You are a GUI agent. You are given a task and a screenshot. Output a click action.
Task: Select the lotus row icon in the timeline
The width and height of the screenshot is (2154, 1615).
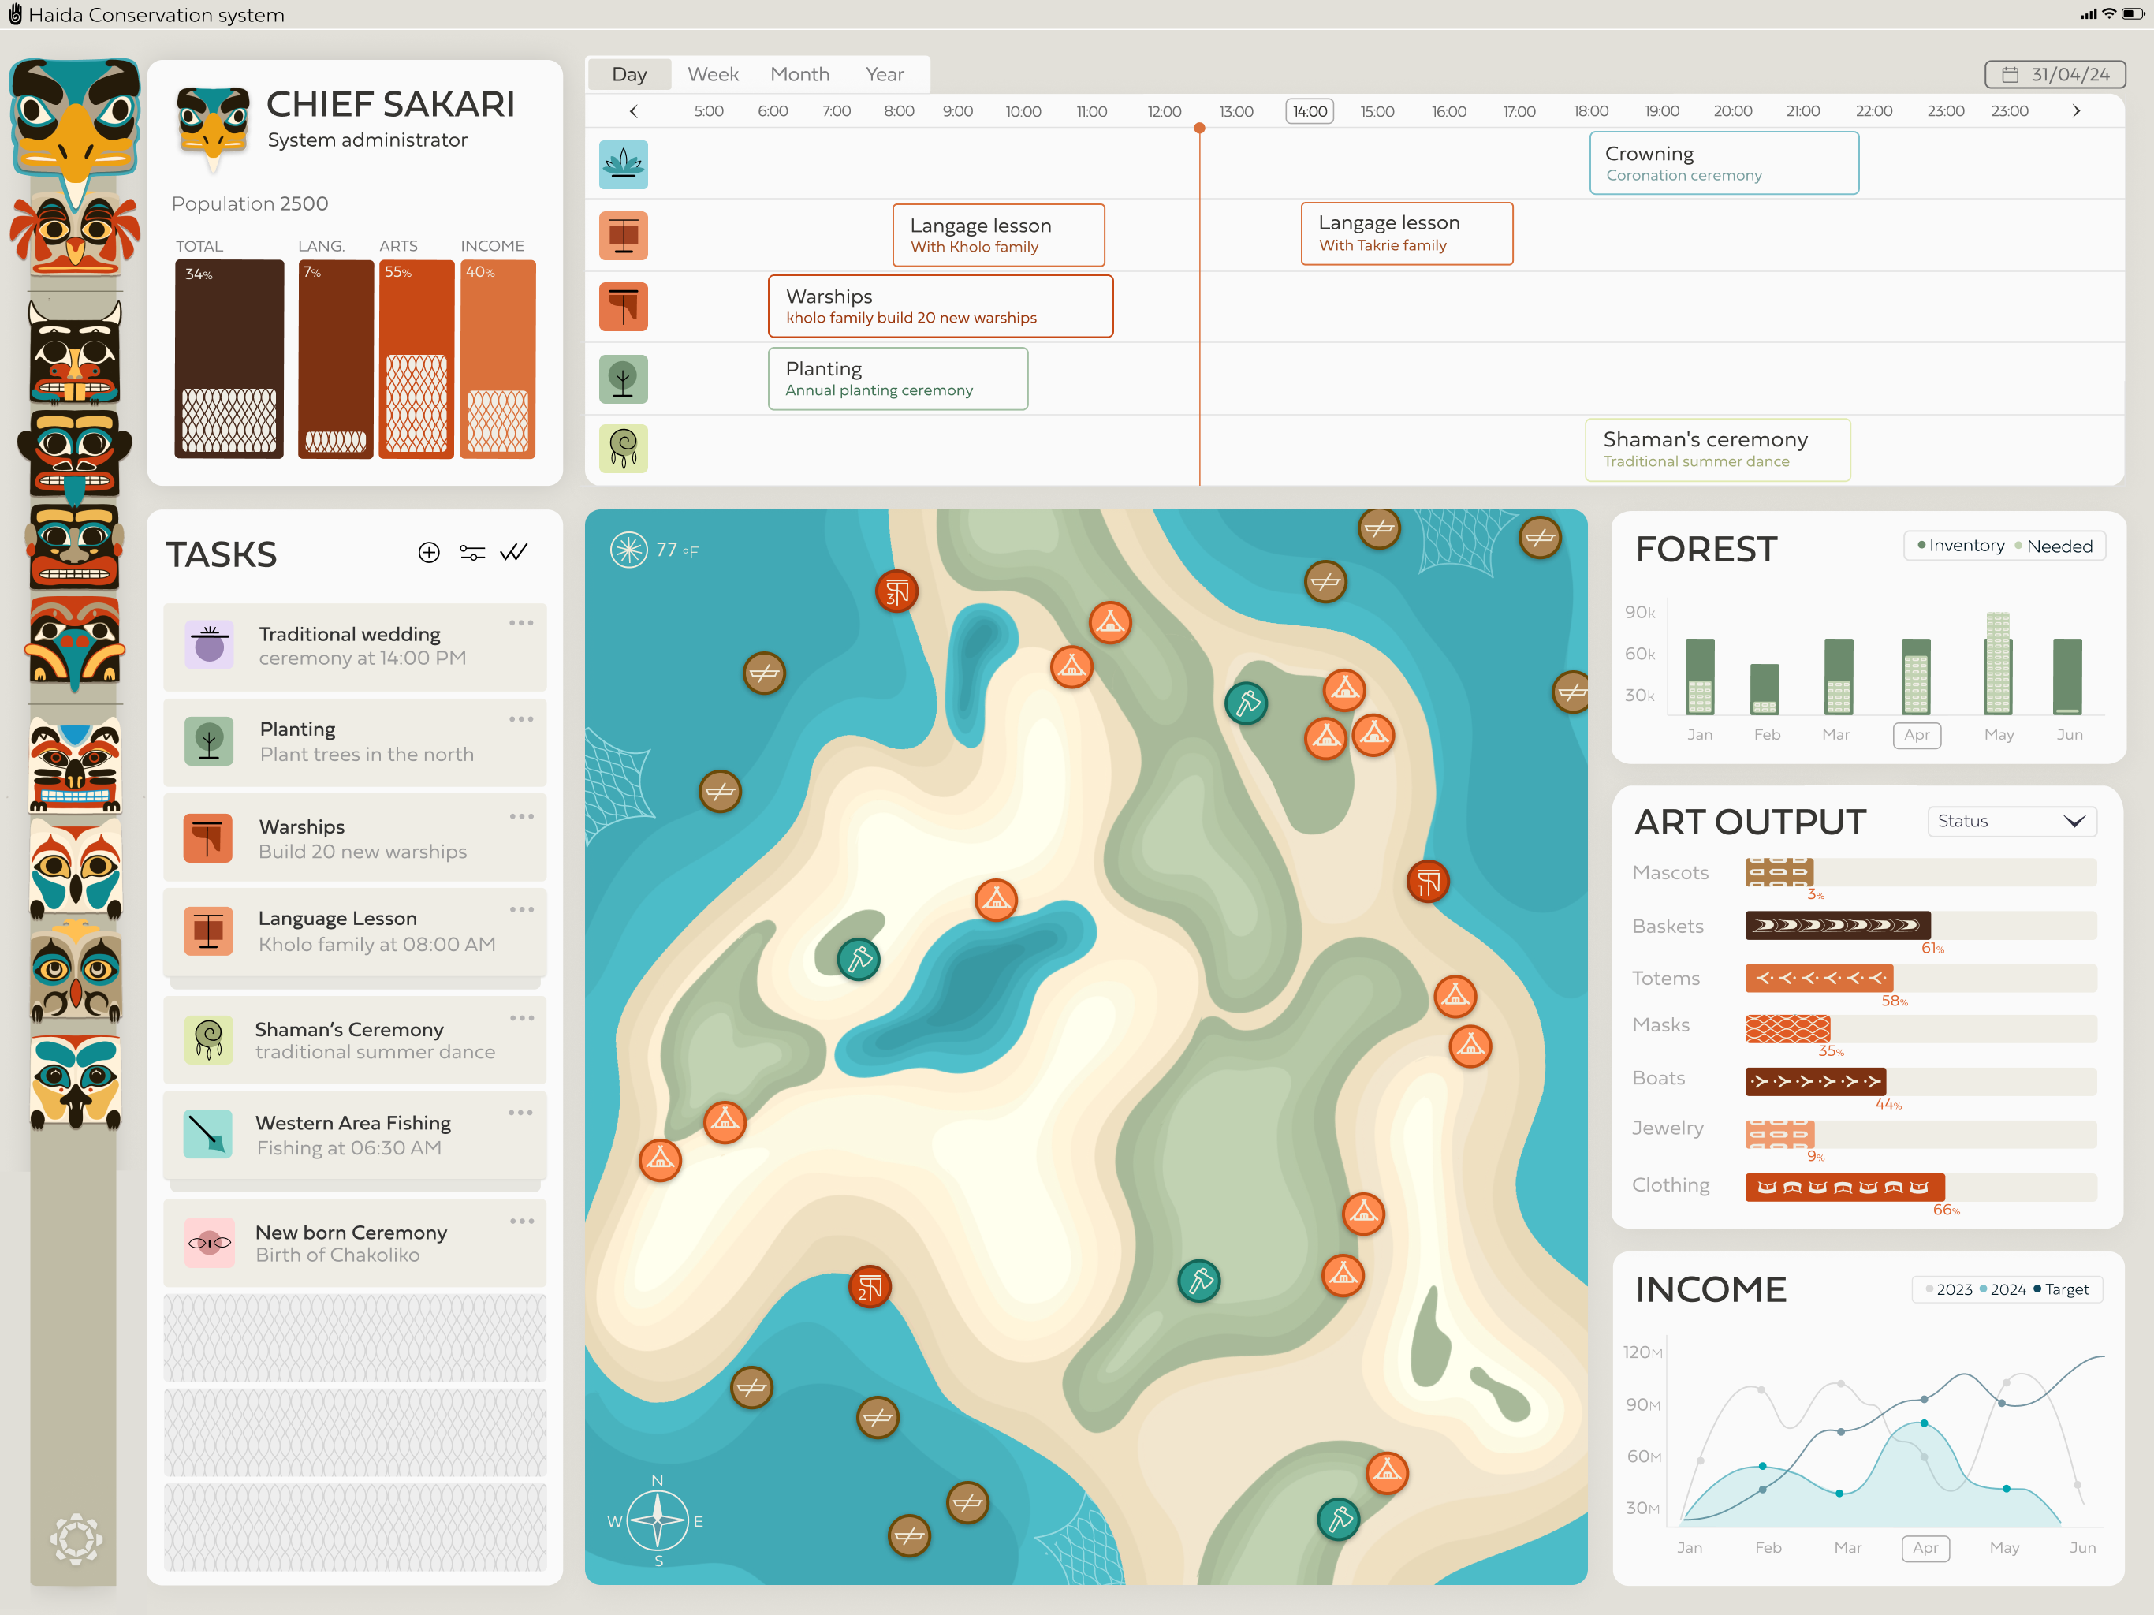point(623,165)
